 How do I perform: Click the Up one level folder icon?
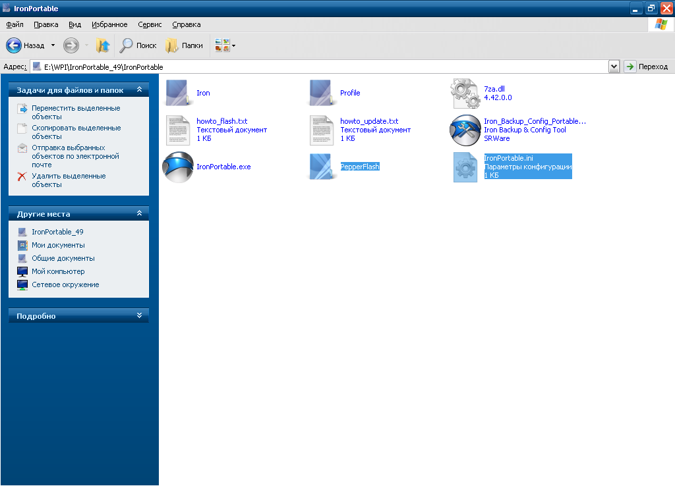102,45
